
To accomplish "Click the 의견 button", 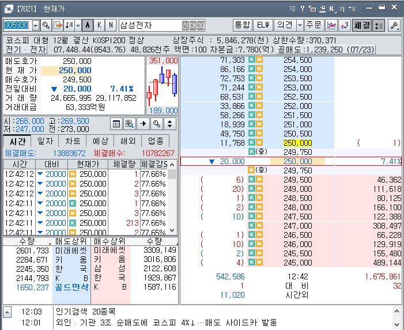I will pos(285,25).
